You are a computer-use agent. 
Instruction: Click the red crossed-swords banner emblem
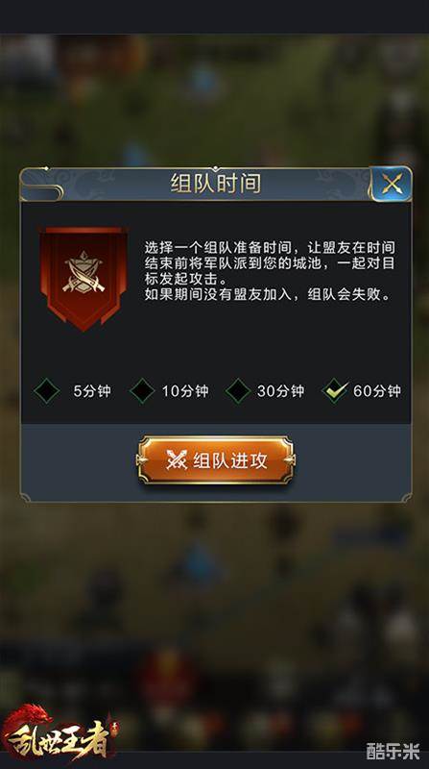tap(83, 278)
